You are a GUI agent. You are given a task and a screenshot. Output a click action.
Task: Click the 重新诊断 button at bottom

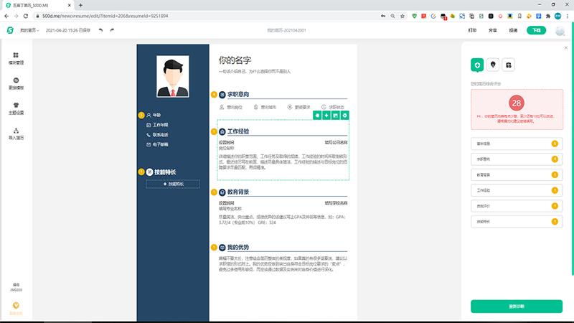tap(517, 305)
